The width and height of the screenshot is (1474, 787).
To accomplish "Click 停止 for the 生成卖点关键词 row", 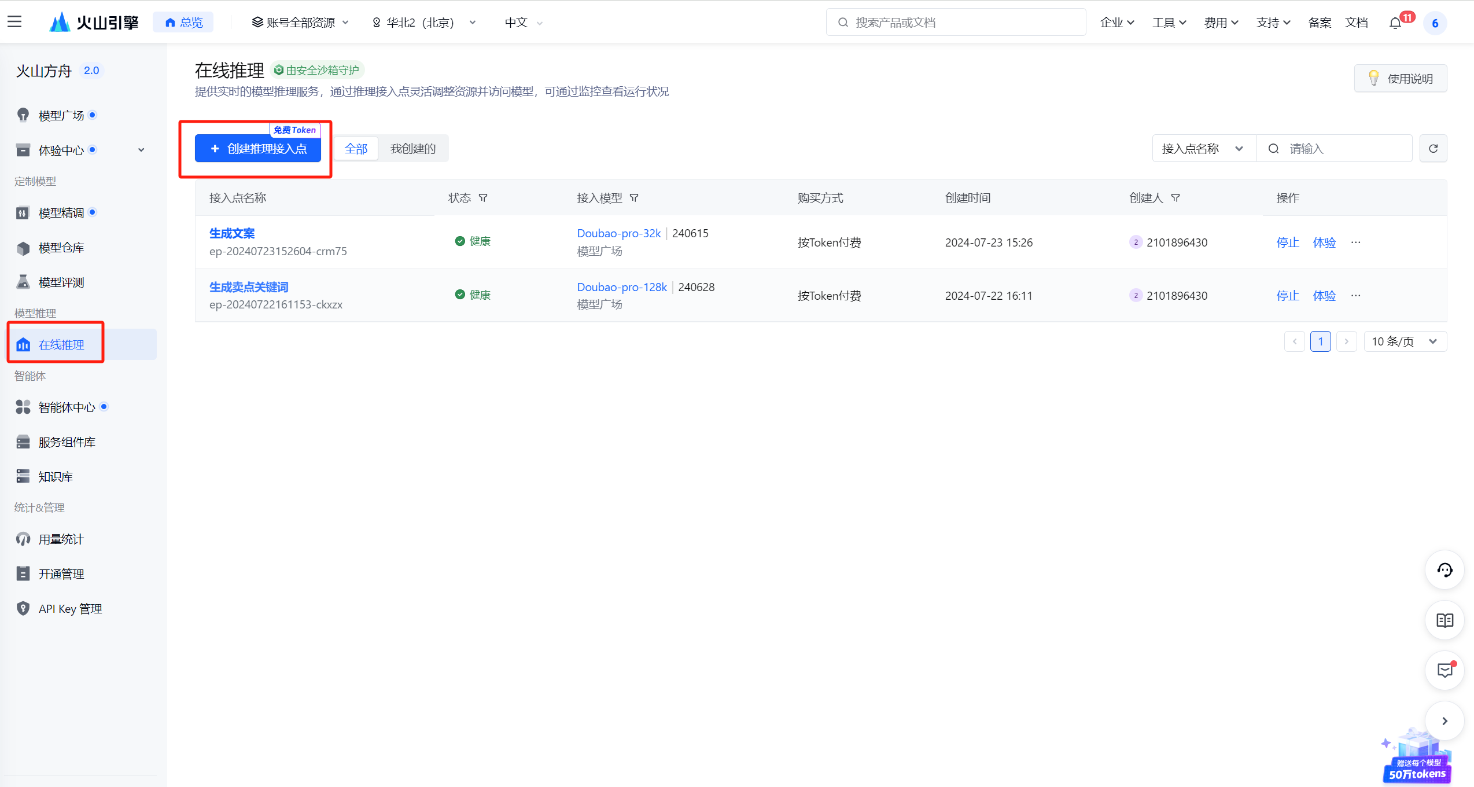I will click(1288, 296).
